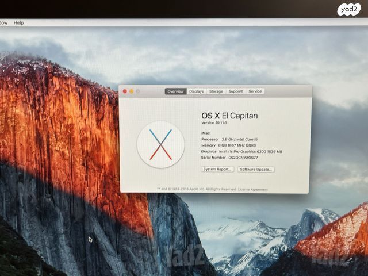Image resolution: width=368 pixels, height=276 pixels.
Task: Click the Processor 2.8 GHz Intel Core i5 line
Action: click(x=229, y=139)
